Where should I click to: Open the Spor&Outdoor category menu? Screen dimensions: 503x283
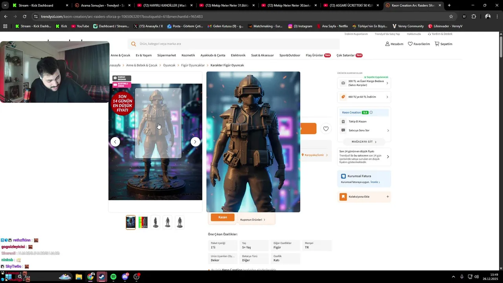point(290,55)
